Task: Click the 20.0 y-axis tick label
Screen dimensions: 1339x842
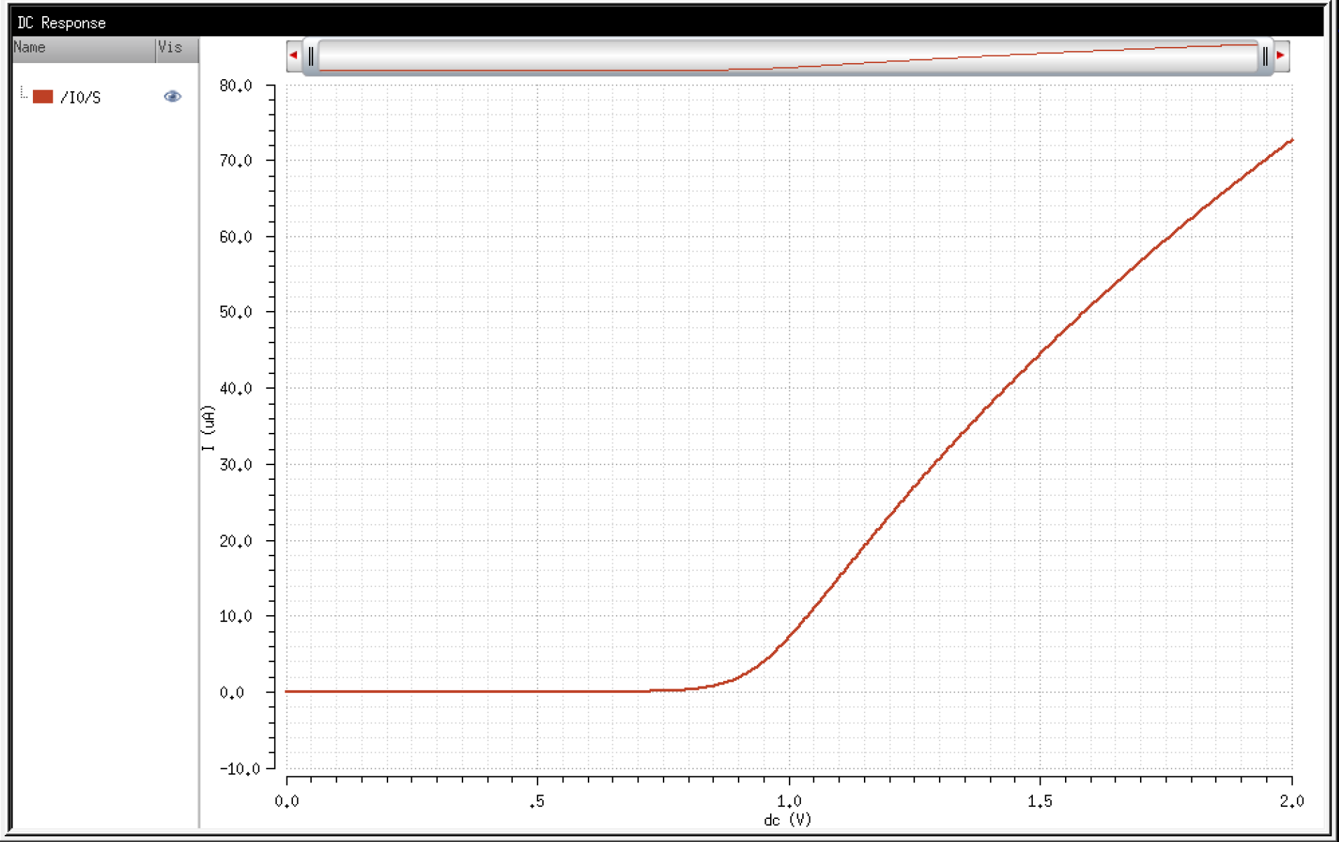Action: [x=235, y=541]
